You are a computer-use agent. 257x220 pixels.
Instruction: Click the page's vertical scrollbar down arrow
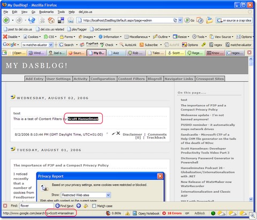tap(251, 199)
